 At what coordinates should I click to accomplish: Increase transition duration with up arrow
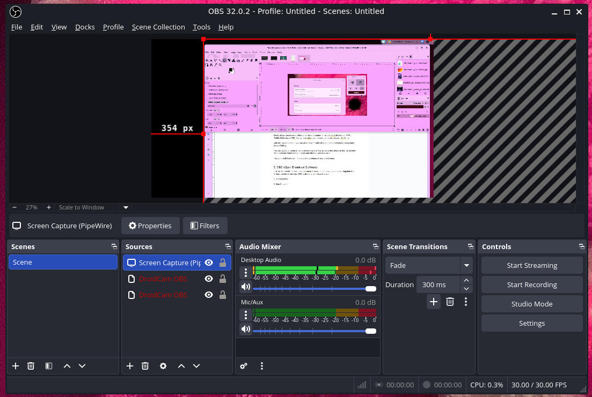click(x=466, y=281)
